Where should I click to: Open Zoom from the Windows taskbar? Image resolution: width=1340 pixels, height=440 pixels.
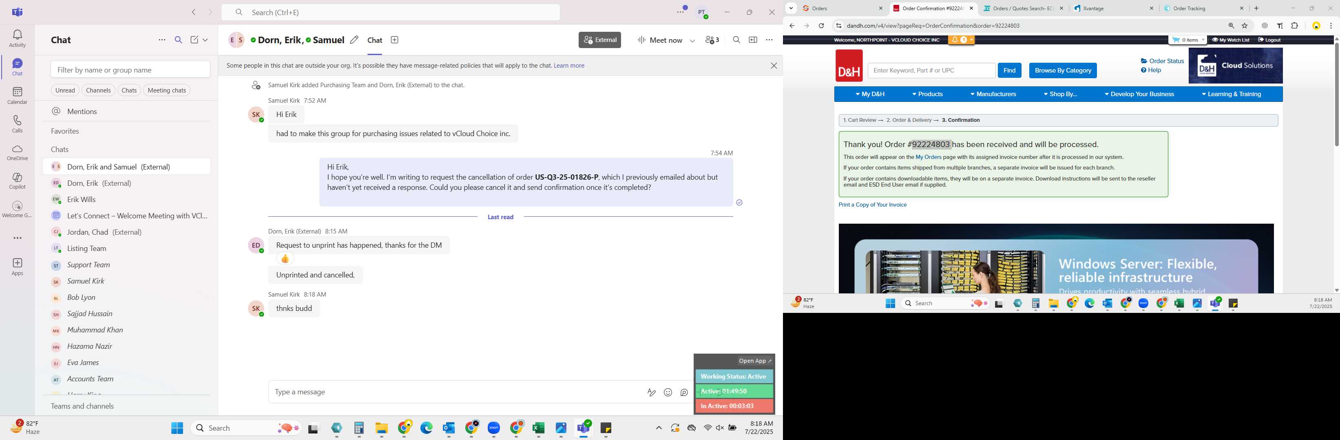(494, 428)
